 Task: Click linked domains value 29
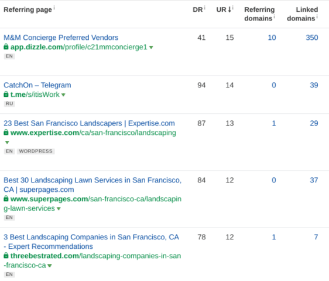[314, 123]
